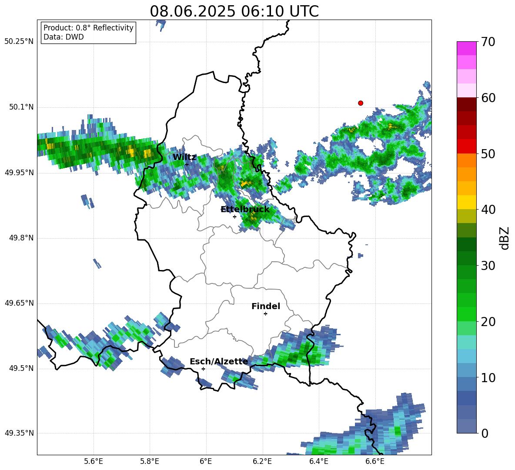This screenshot has height=470, width=515.
Task: Click the 49.5°N latitude label
Action: (x=21, y=368)
